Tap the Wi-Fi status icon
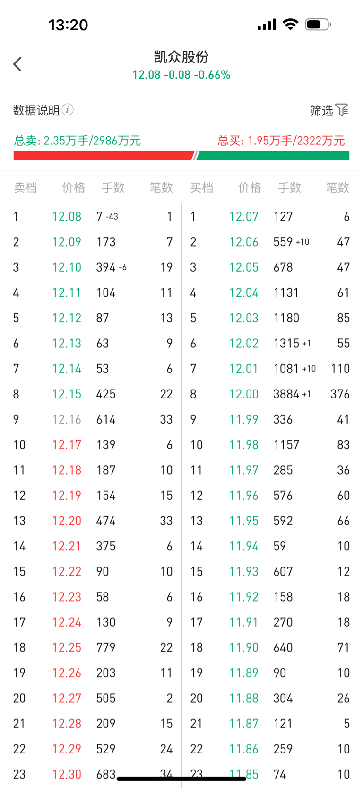Image resolution: width=363 pixels, height=788 pixels. 290,24
